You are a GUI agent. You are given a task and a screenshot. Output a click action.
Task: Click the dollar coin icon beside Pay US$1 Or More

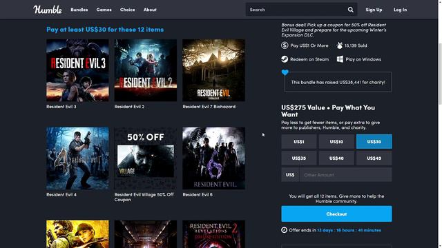(285, 45)
